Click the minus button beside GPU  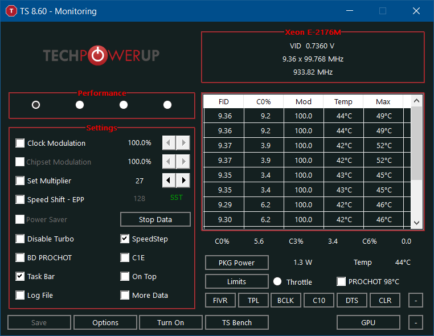416,322
